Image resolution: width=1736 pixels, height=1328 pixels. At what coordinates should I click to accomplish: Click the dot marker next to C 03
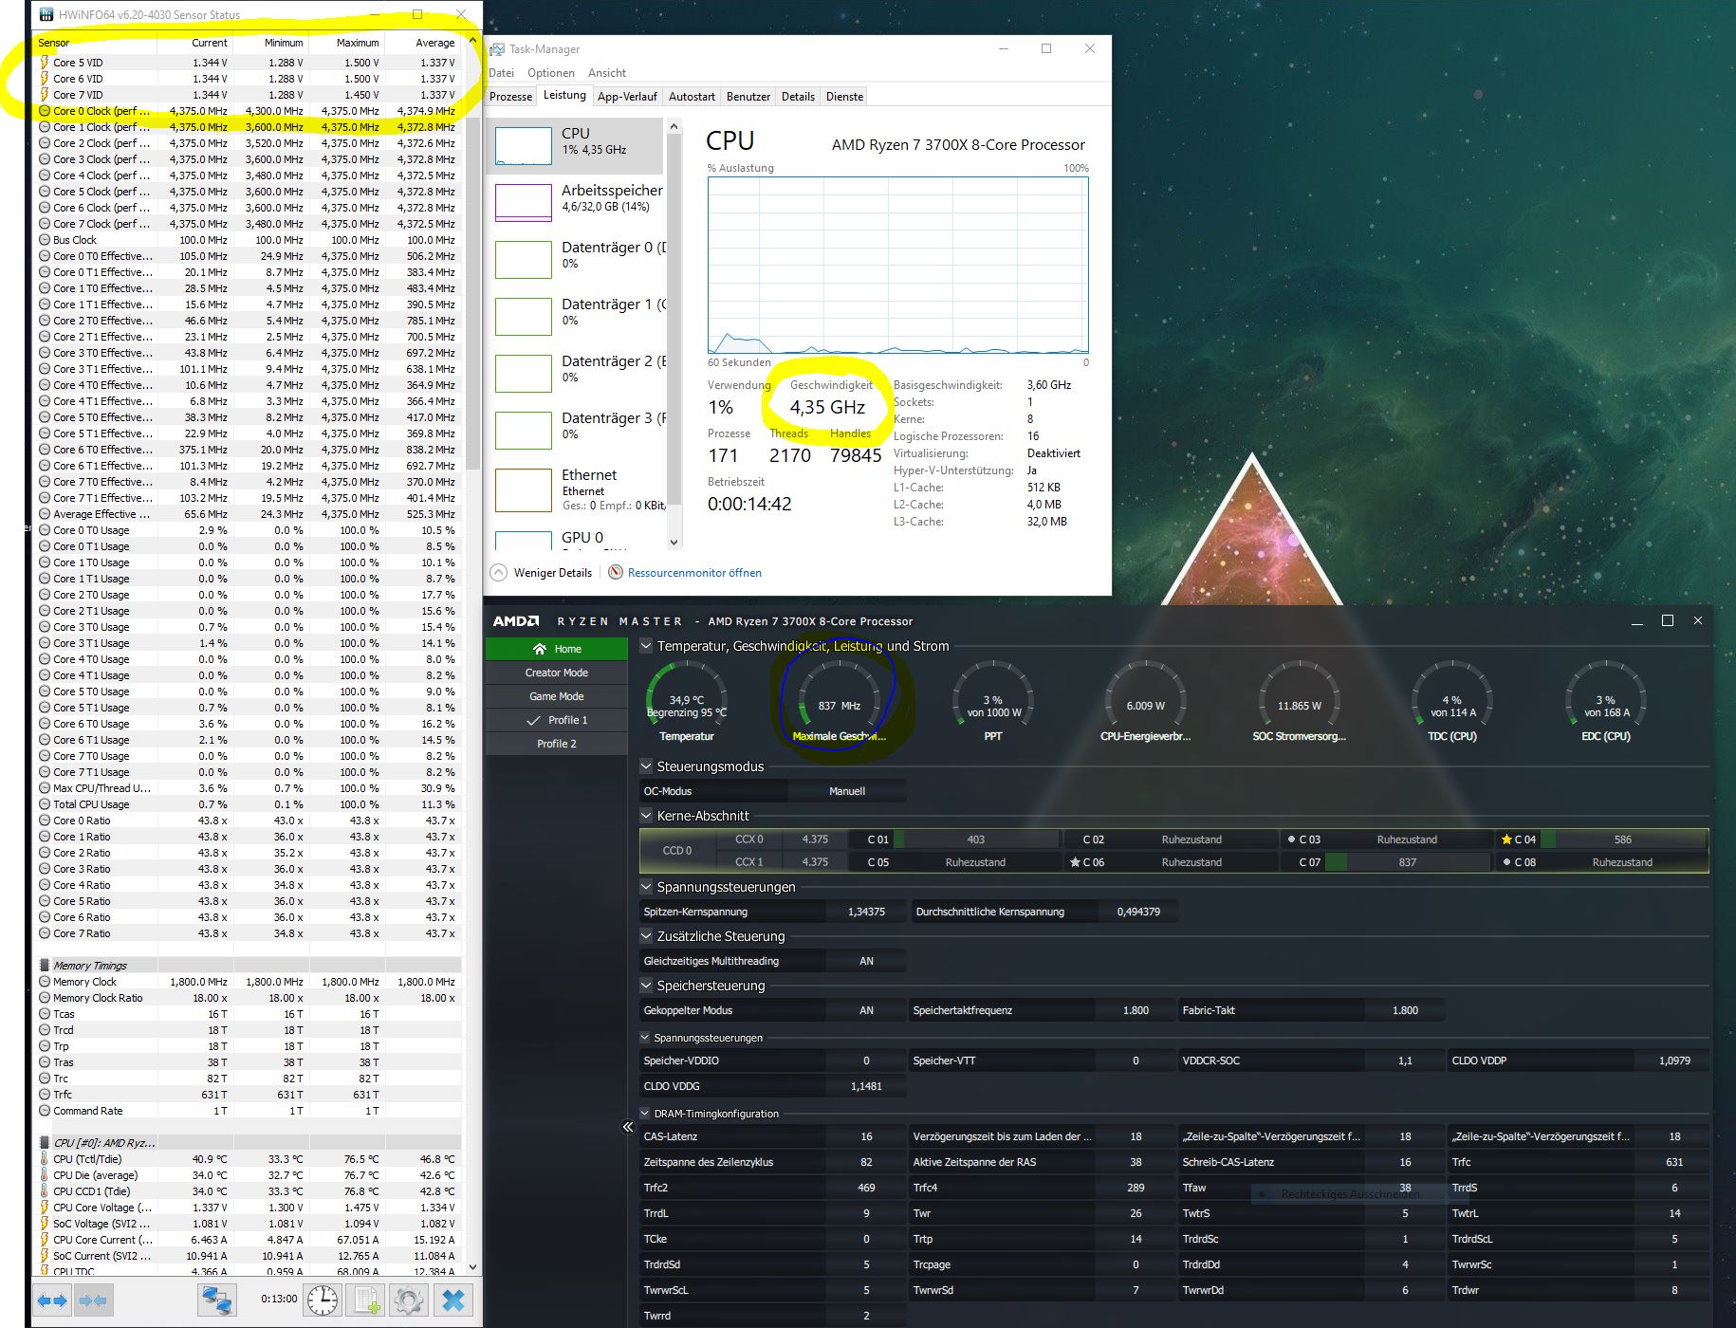tap(1291, 839)
